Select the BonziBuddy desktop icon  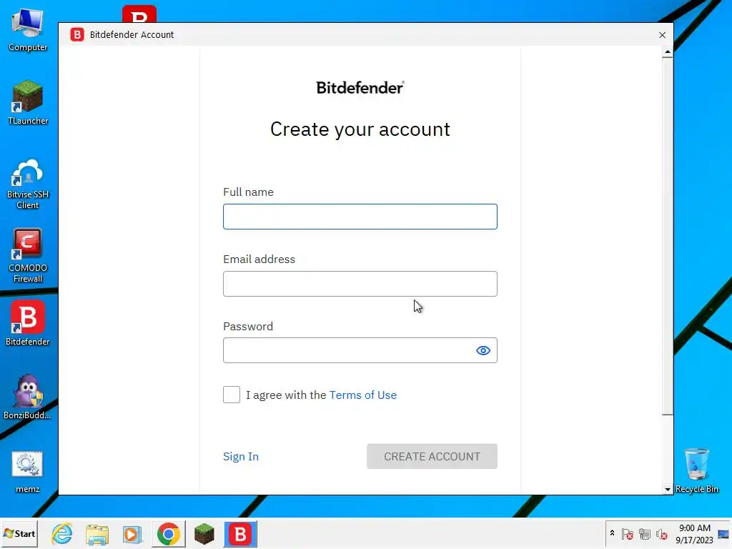(x=28, y=397)
